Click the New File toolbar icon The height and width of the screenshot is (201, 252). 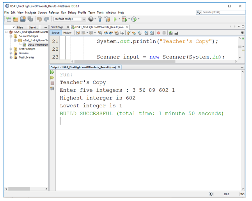pos(9,19)
